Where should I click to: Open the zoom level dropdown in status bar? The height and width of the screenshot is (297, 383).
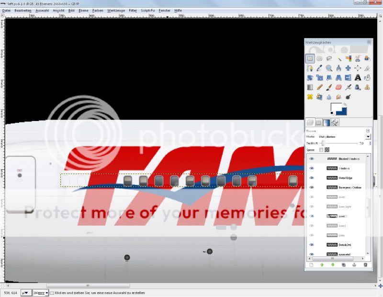pyautogui.click(x=41, y=292)
